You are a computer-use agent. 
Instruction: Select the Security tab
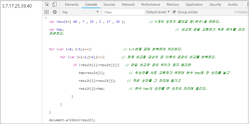click(x=215, y=4)
